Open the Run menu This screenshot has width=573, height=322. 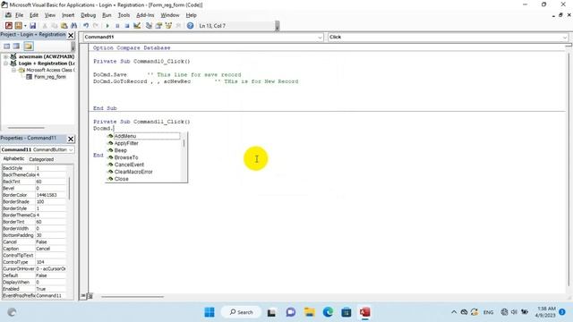107,15
